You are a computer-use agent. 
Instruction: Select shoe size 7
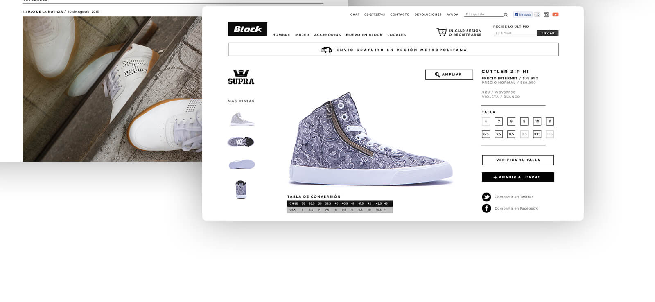coord(499,121)
